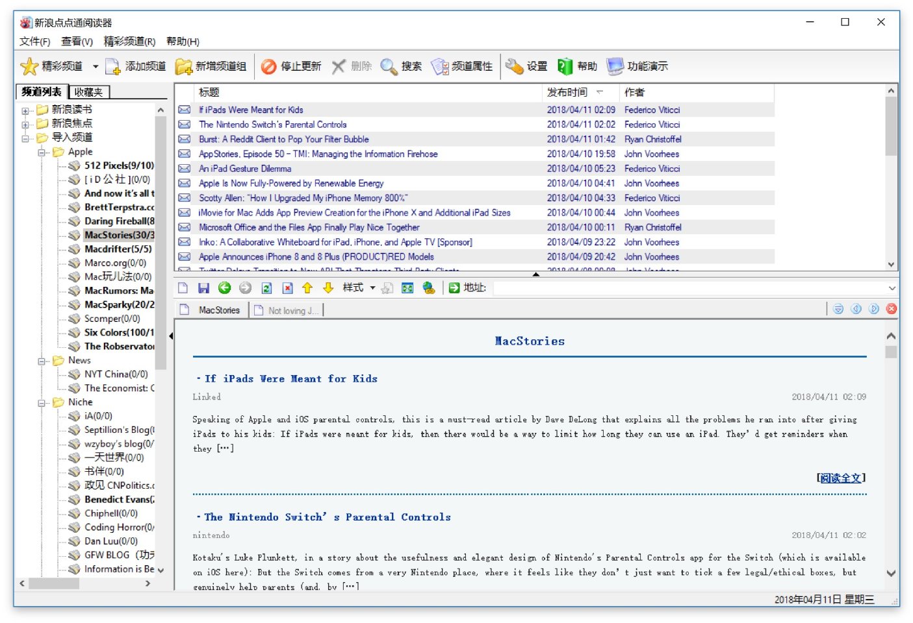The height and width of the screenshot is (623, 913).
Task: Open 设置 settings wrench icon
Action: [515, 66]
